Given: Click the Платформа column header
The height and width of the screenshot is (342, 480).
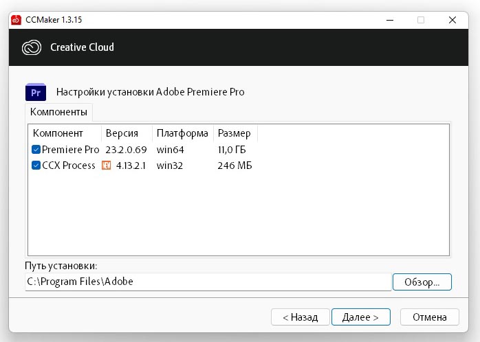Looking at the screenshot, I should click(x=182, y=133).
